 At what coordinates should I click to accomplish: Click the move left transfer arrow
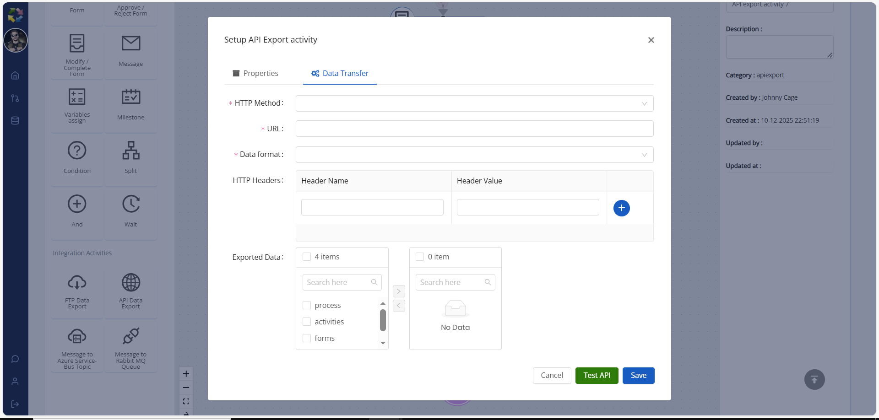pyautogui.click(x=399, y=306)
